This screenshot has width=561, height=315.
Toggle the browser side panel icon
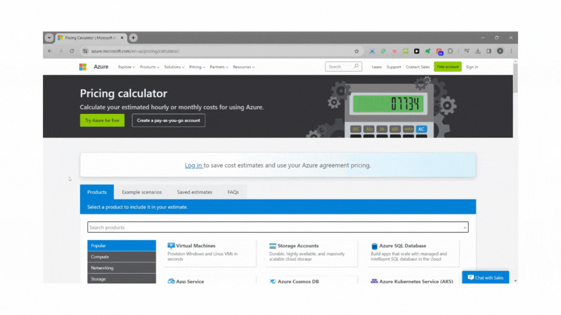point(489,51)
